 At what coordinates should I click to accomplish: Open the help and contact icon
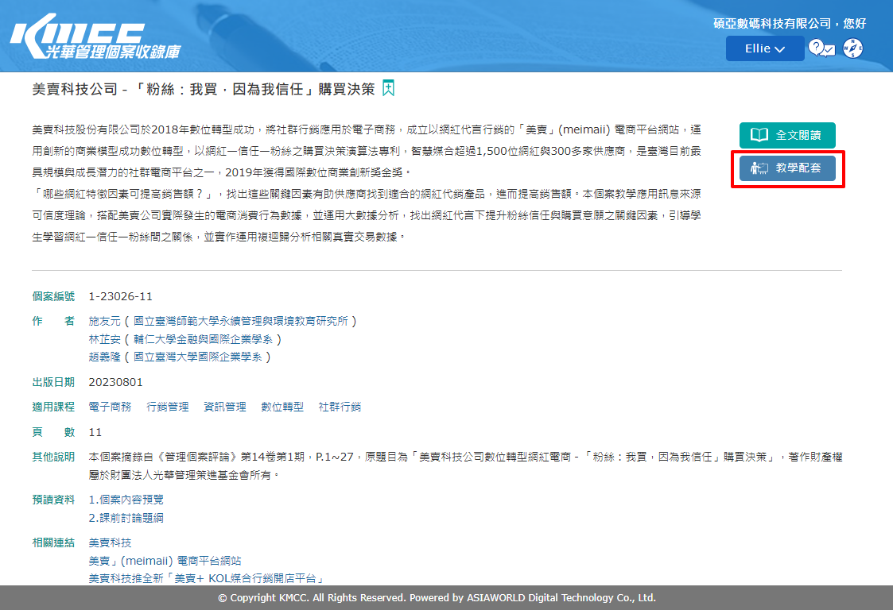[x=821, y=48]
